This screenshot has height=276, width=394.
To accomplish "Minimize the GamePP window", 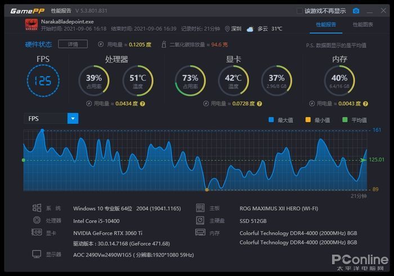I will [369, 12].
